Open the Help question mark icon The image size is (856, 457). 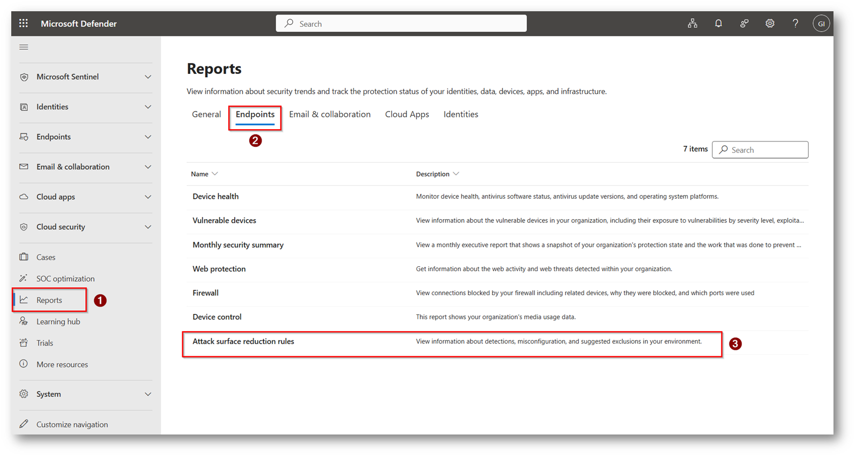[x=795, y=24]
